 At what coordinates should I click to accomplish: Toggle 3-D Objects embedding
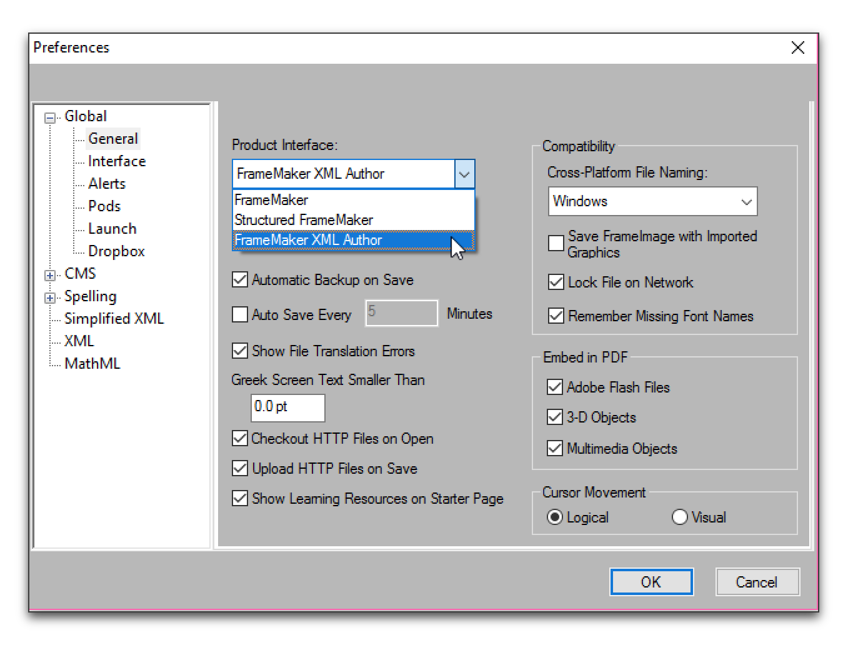555,416
